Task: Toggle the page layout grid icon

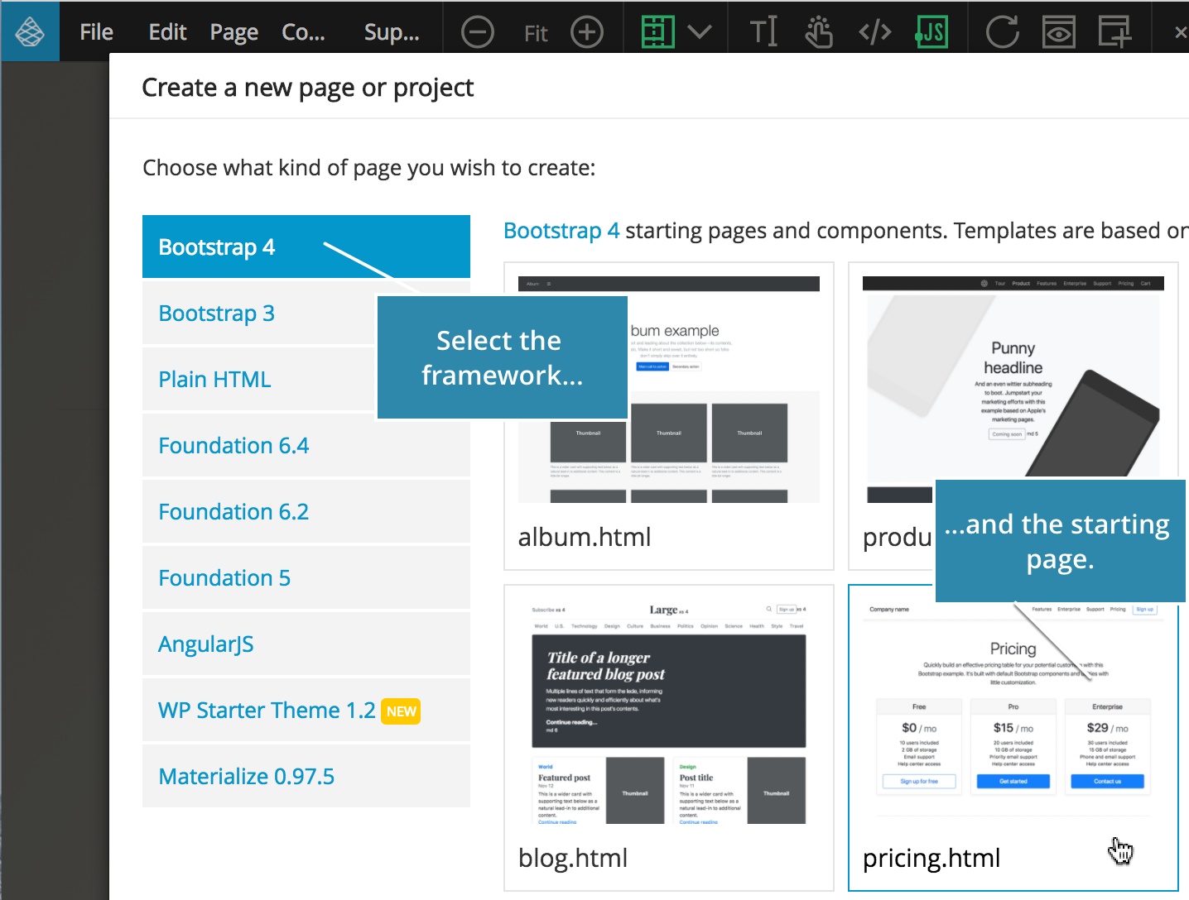Action: (x=658, y=32)
